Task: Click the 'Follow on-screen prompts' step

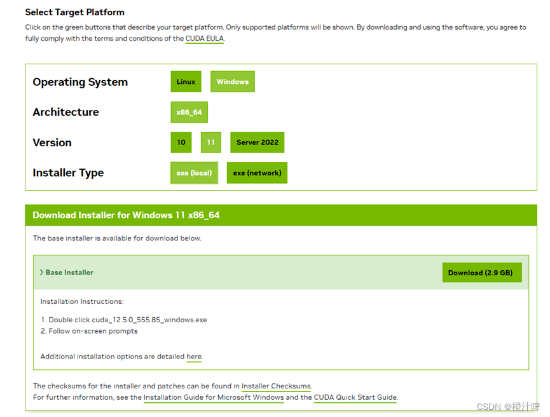Action: (x=93, y=331)
